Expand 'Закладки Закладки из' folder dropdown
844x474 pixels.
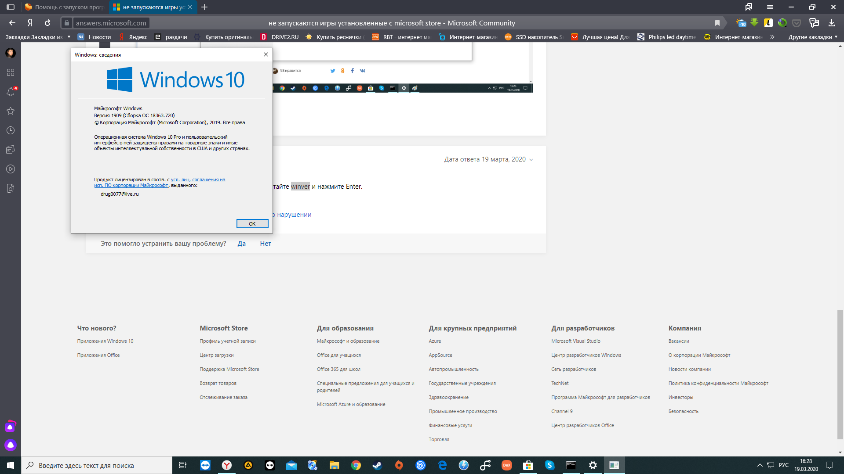(38, 37)
